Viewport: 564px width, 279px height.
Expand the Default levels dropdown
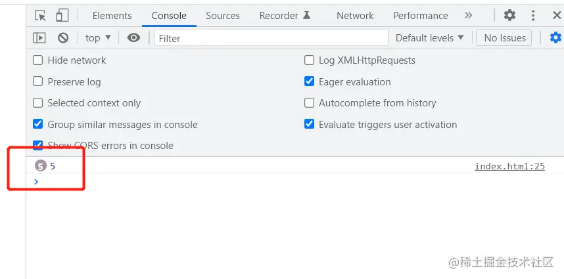pyautogui.click(x=429, y=38)
